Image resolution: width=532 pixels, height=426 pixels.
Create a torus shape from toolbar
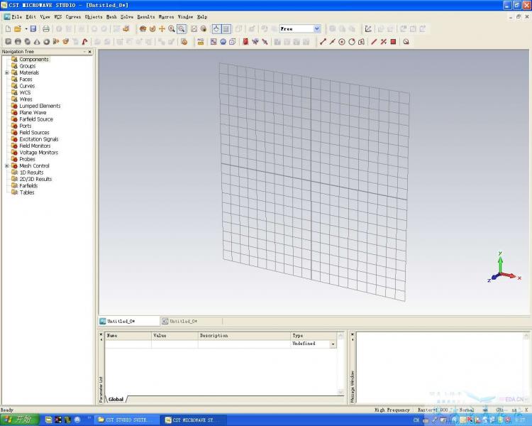[46, 42]
